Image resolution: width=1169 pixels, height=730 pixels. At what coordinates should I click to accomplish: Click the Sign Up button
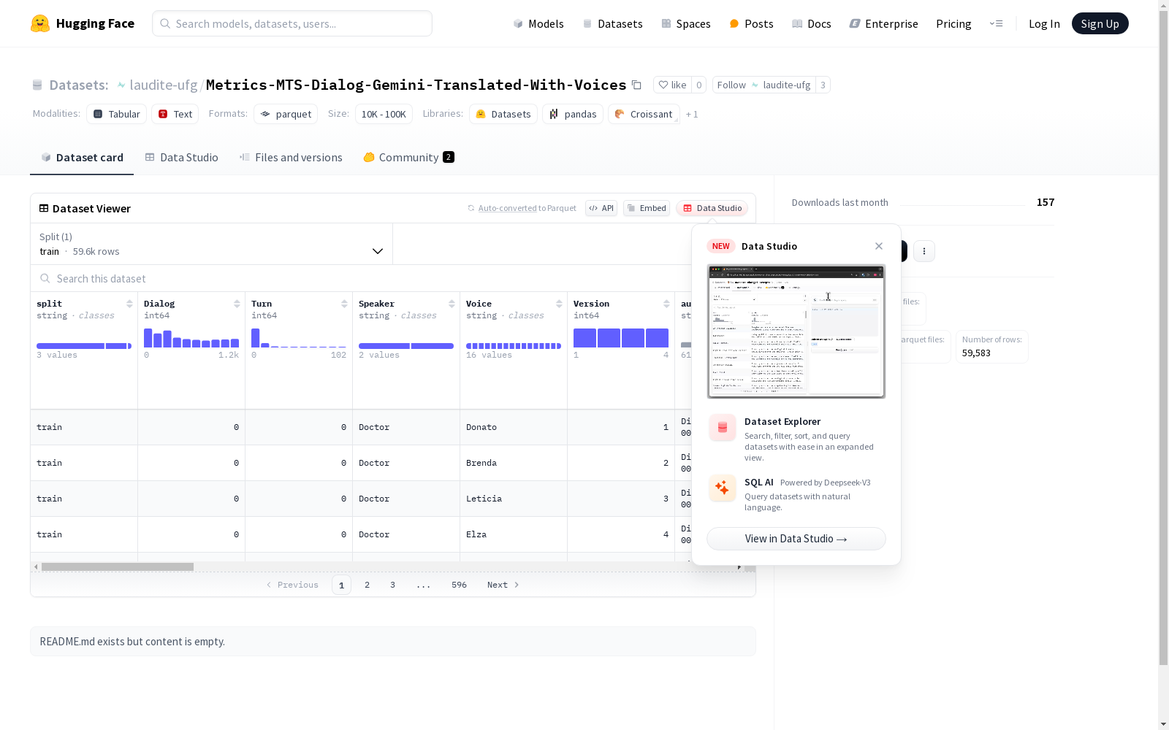click(1100, 23)
